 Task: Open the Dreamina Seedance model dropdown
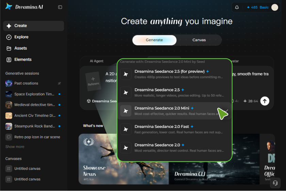coord(102,101)
